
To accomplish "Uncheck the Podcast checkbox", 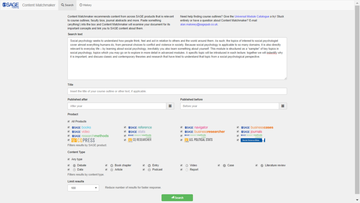I will pyautogui.click(x=144, y=170).
